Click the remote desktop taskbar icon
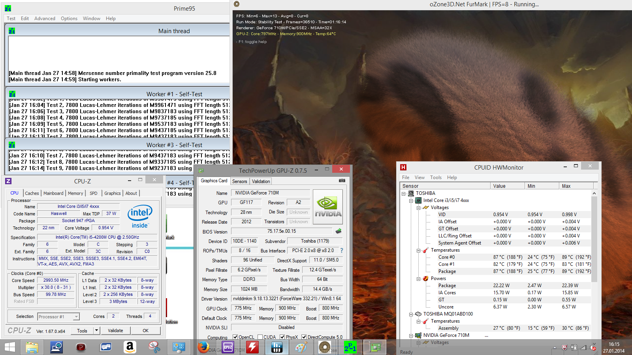 coord(56,347)
